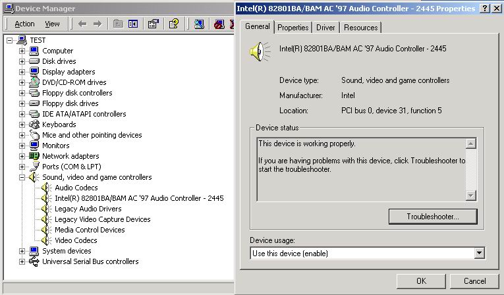Viewport: 504px width, 295px height.
Task: Click the Back arrow toolbar icon
Action: pyautogui.click(x=82, y=24)
